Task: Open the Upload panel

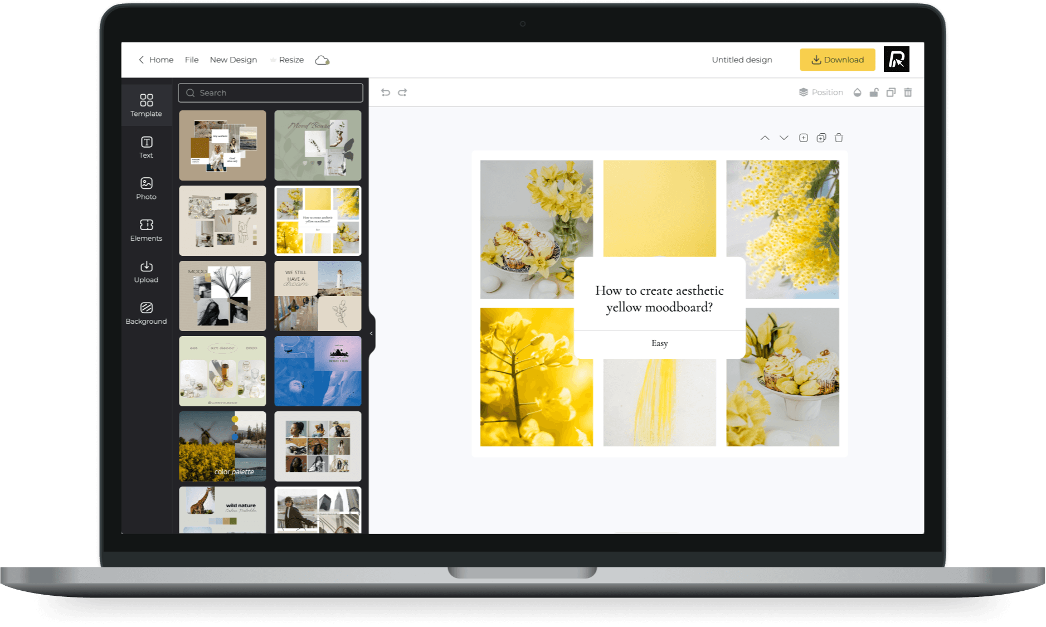Action: pos(146,271)
